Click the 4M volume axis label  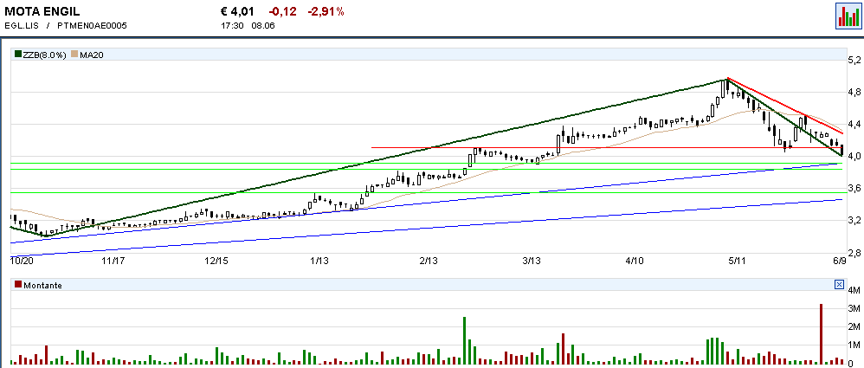(854, 290)
